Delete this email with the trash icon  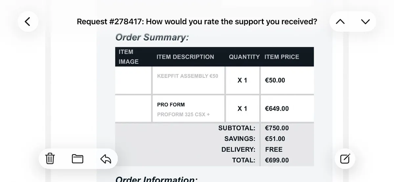(x=50, y=159)
